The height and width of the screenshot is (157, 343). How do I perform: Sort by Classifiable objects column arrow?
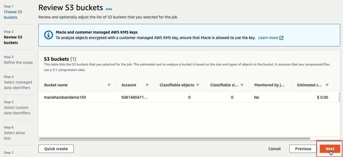click(x=198, y=85)
